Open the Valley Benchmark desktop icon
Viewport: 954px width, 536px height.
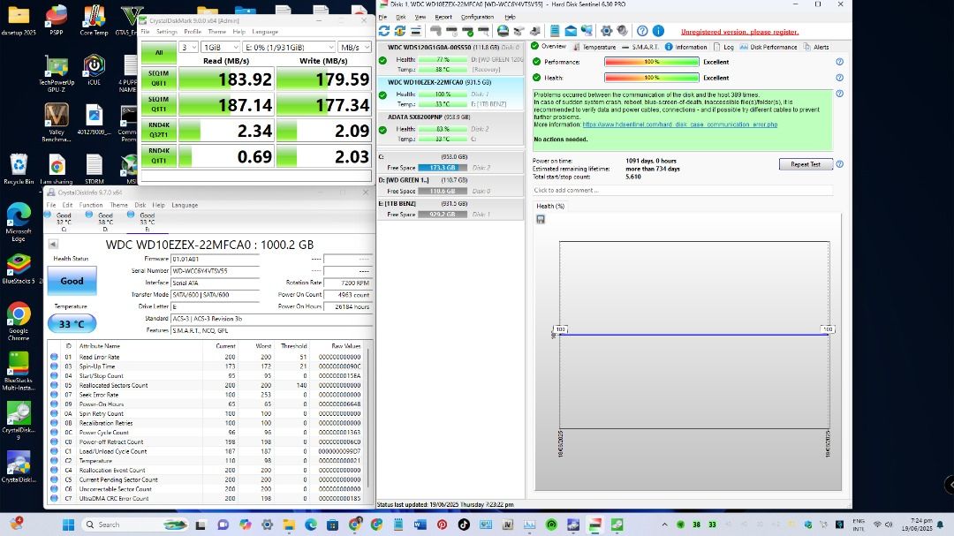click(56, 122)
